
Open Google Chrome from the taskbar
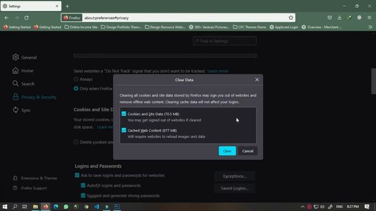tap(86, 206)
